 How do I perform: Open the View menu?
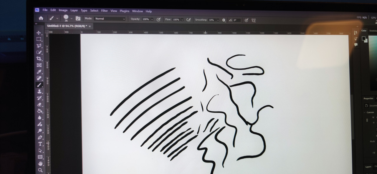pyautogui.click(x=114, y=11)
